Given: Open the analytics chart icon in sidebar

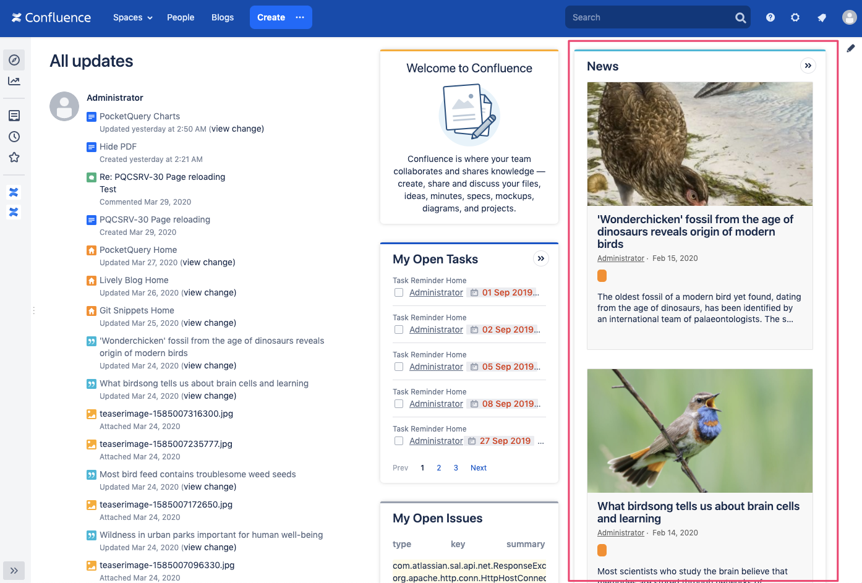Looking at the screenshot, I should [14, 81].
